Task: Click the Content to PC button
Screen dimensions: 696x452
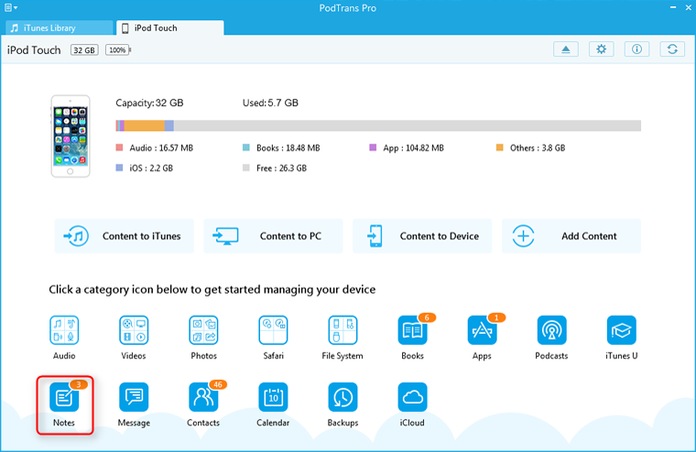Action: click(274, 236)
